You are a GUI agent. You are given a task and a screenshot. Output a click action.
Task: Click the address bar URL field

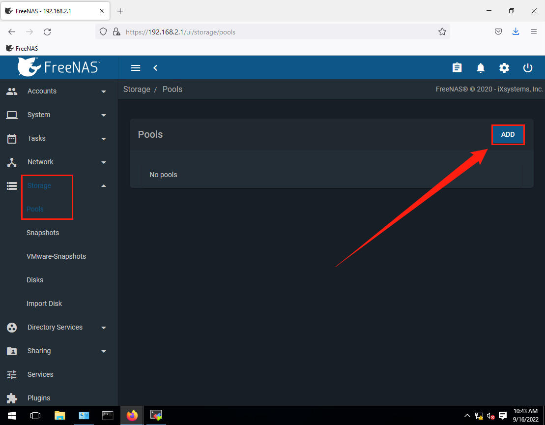(273, 31)
